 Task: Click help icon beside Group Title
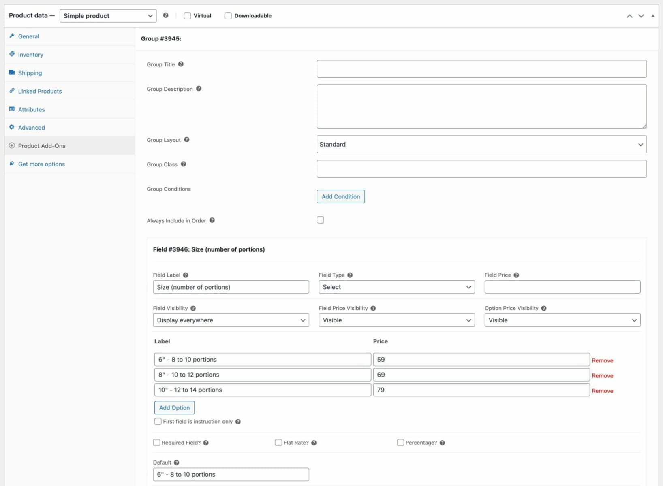(x=181, y=64)
